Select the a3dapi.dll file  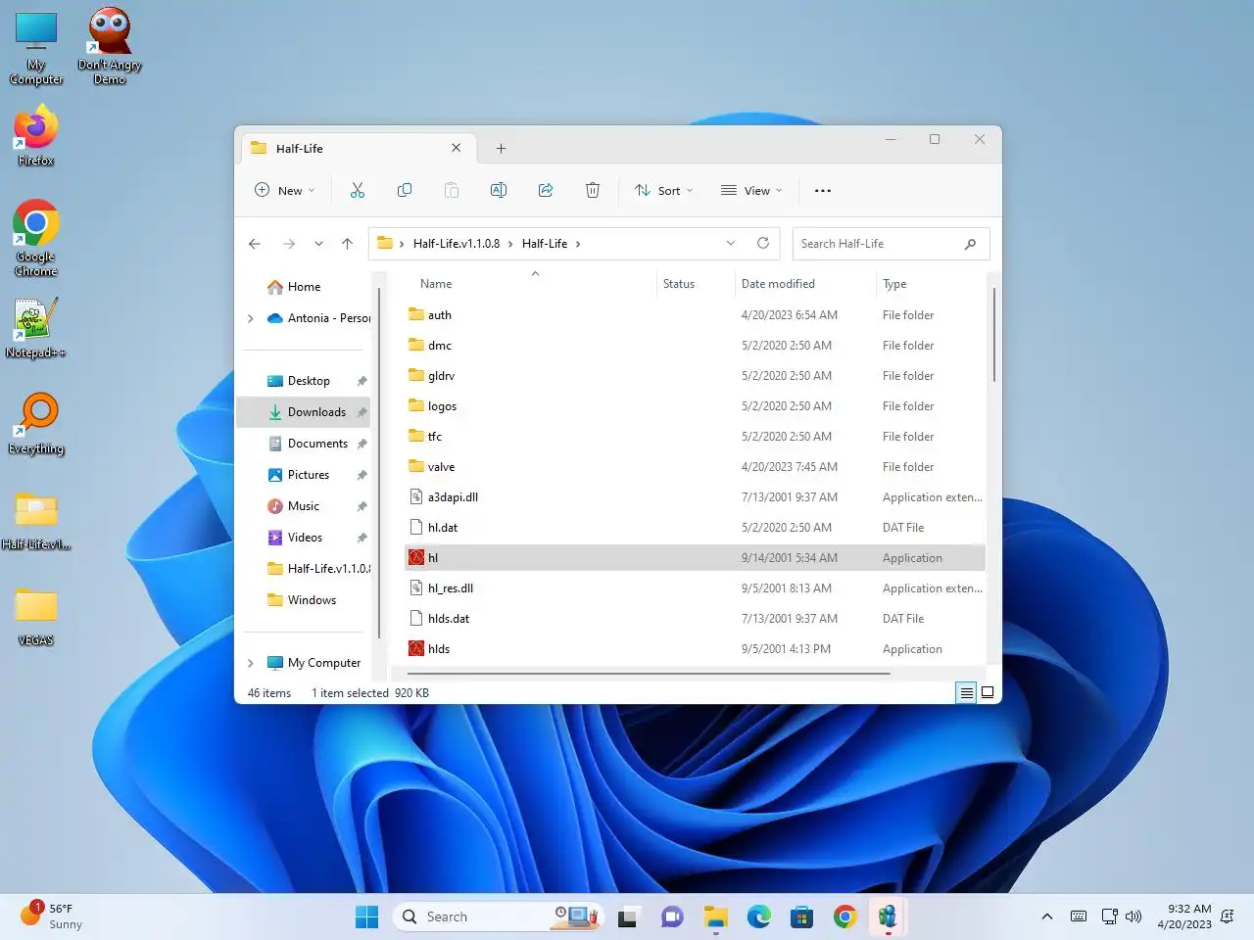click(695, 497)
